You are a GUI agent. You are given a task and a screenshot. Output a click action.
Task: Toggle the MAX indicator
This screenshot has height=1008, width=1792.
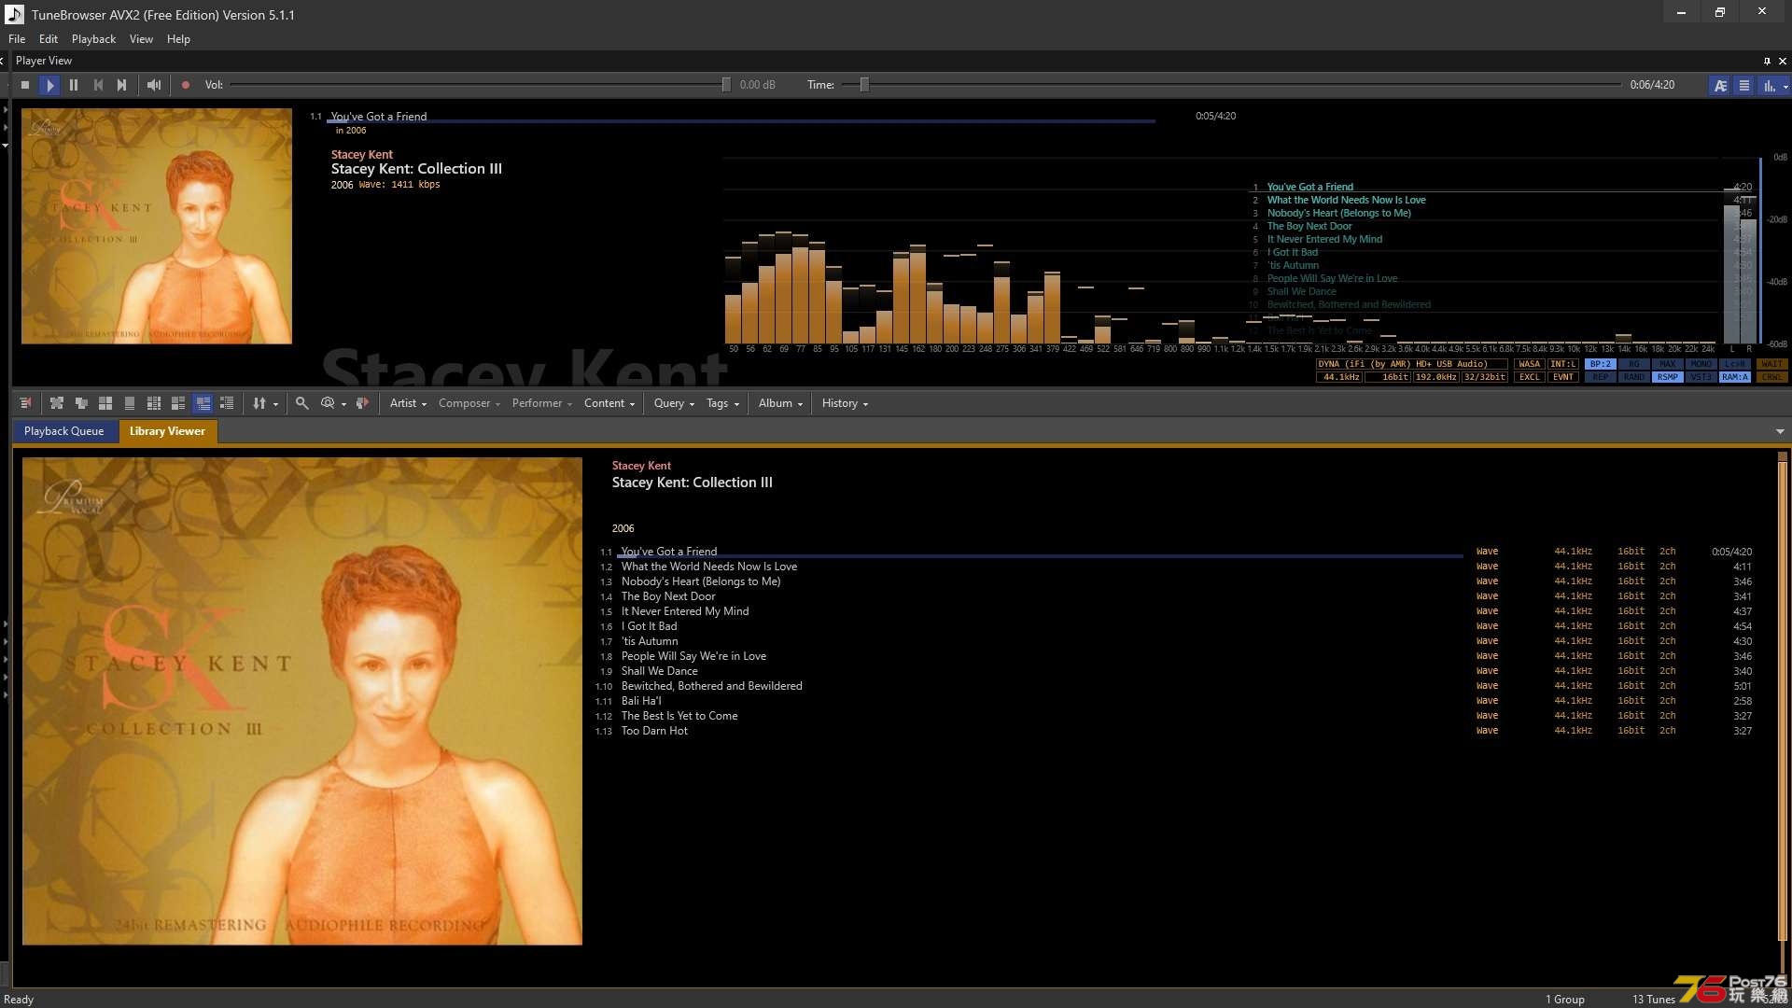tap(1667, 364)
